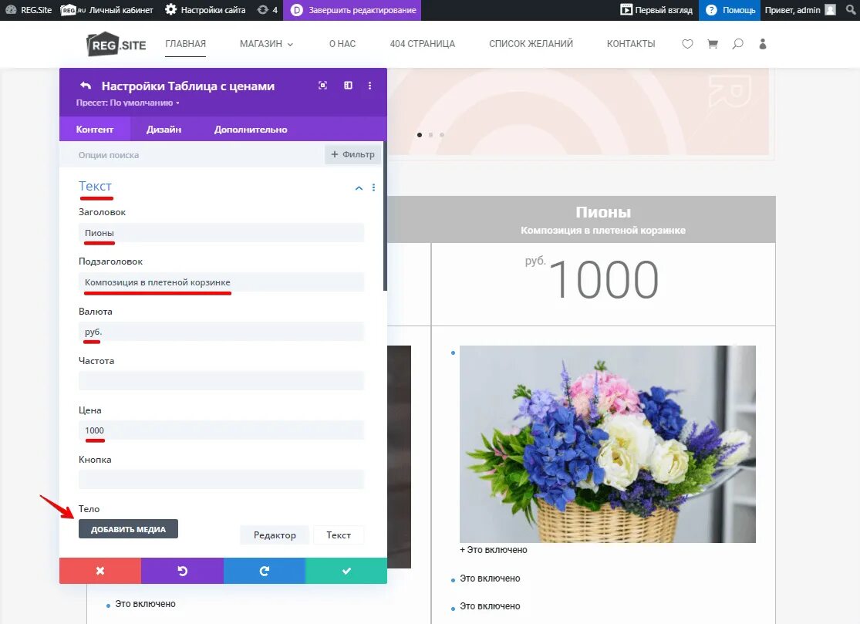Screen dimensions: 860x624
Task: Go to ГЛАВНАЯ menu item
Action: [185, 44]
